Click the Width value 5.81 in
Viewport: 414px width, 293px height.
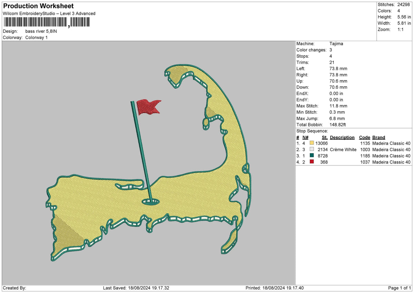click(x=404, y=23)
